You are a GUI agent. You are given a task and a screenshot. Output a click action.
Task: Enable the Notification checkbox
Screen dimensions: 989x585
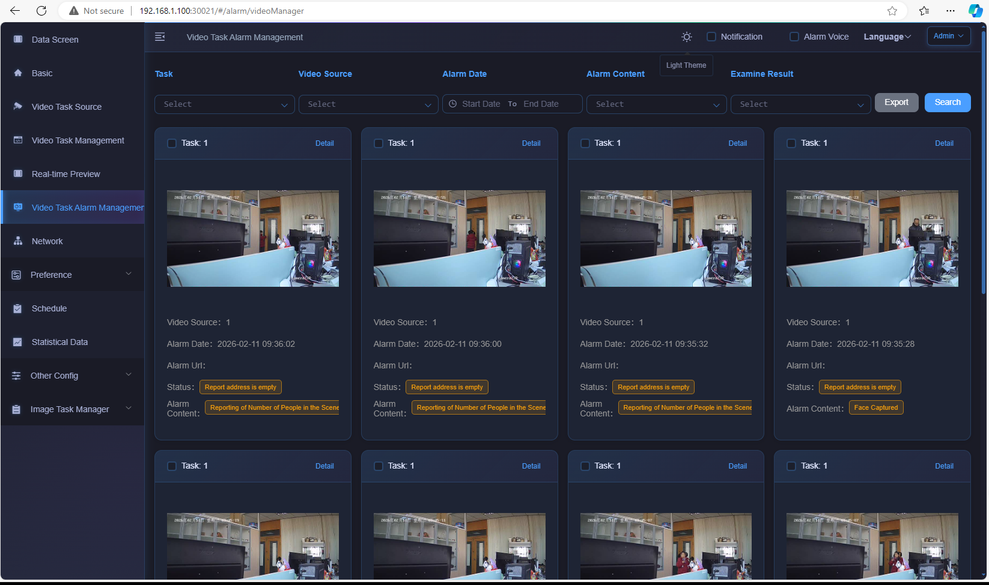pyautogui.click(x=711, y=37)
